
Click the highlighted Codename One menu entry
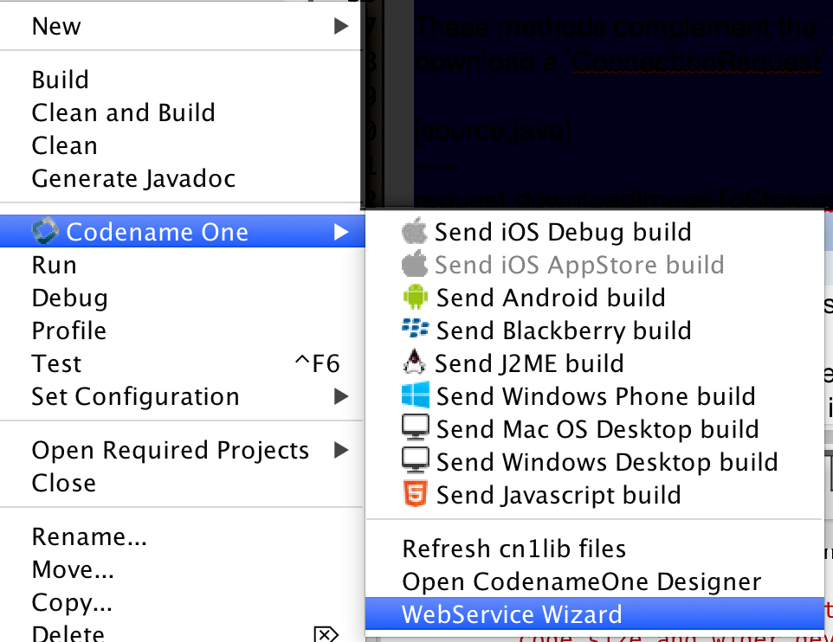coord(156,231)
